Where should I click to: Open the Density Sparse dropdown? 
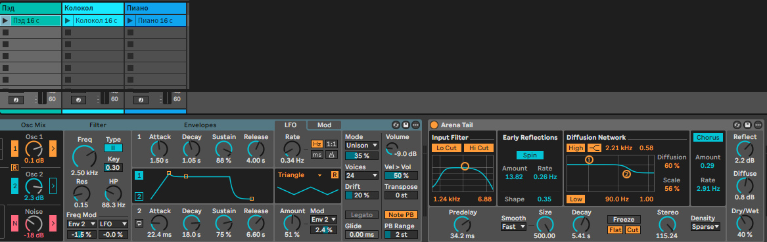[x=706, y=227]
